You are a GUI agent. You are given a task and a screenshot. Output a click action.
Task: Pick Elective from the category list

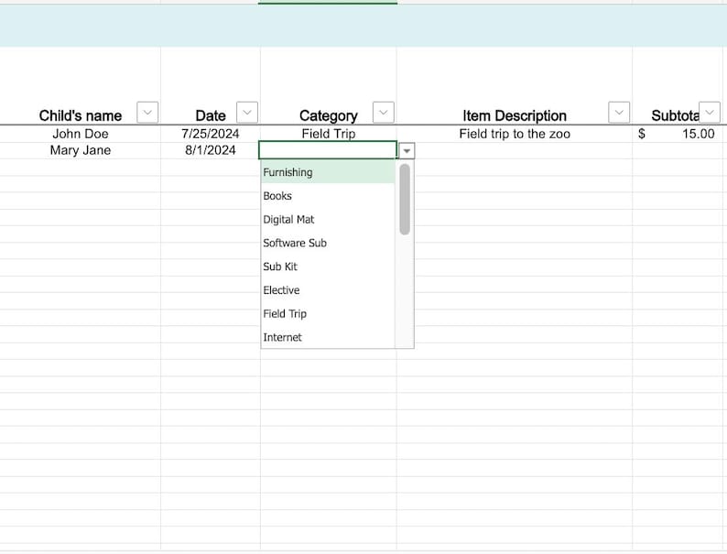[328, 290]
